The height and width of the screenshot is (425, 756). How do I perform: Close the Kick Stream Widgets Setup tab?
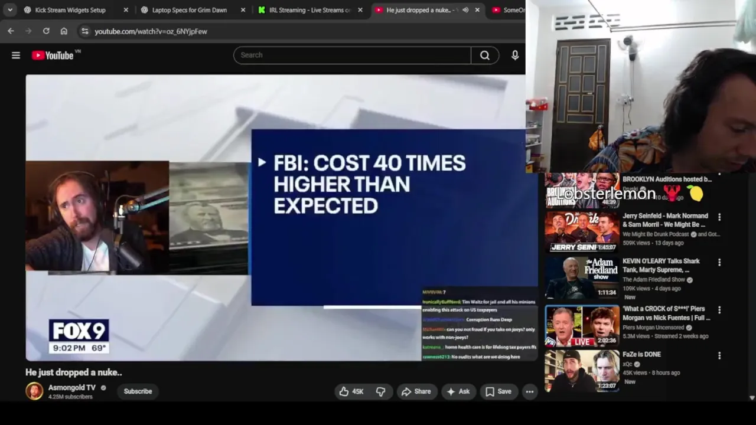tap(126, 10)
